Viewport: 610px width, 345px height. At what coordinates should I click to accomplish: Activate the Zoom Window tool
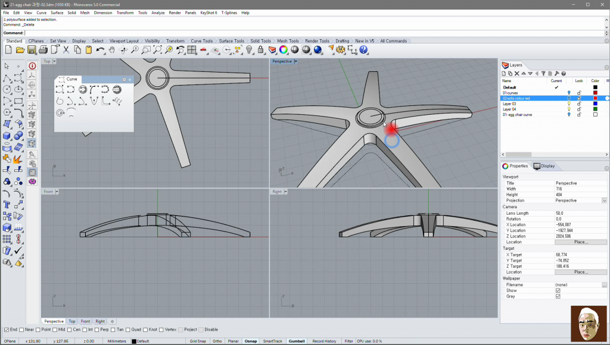tap(146, 50)
